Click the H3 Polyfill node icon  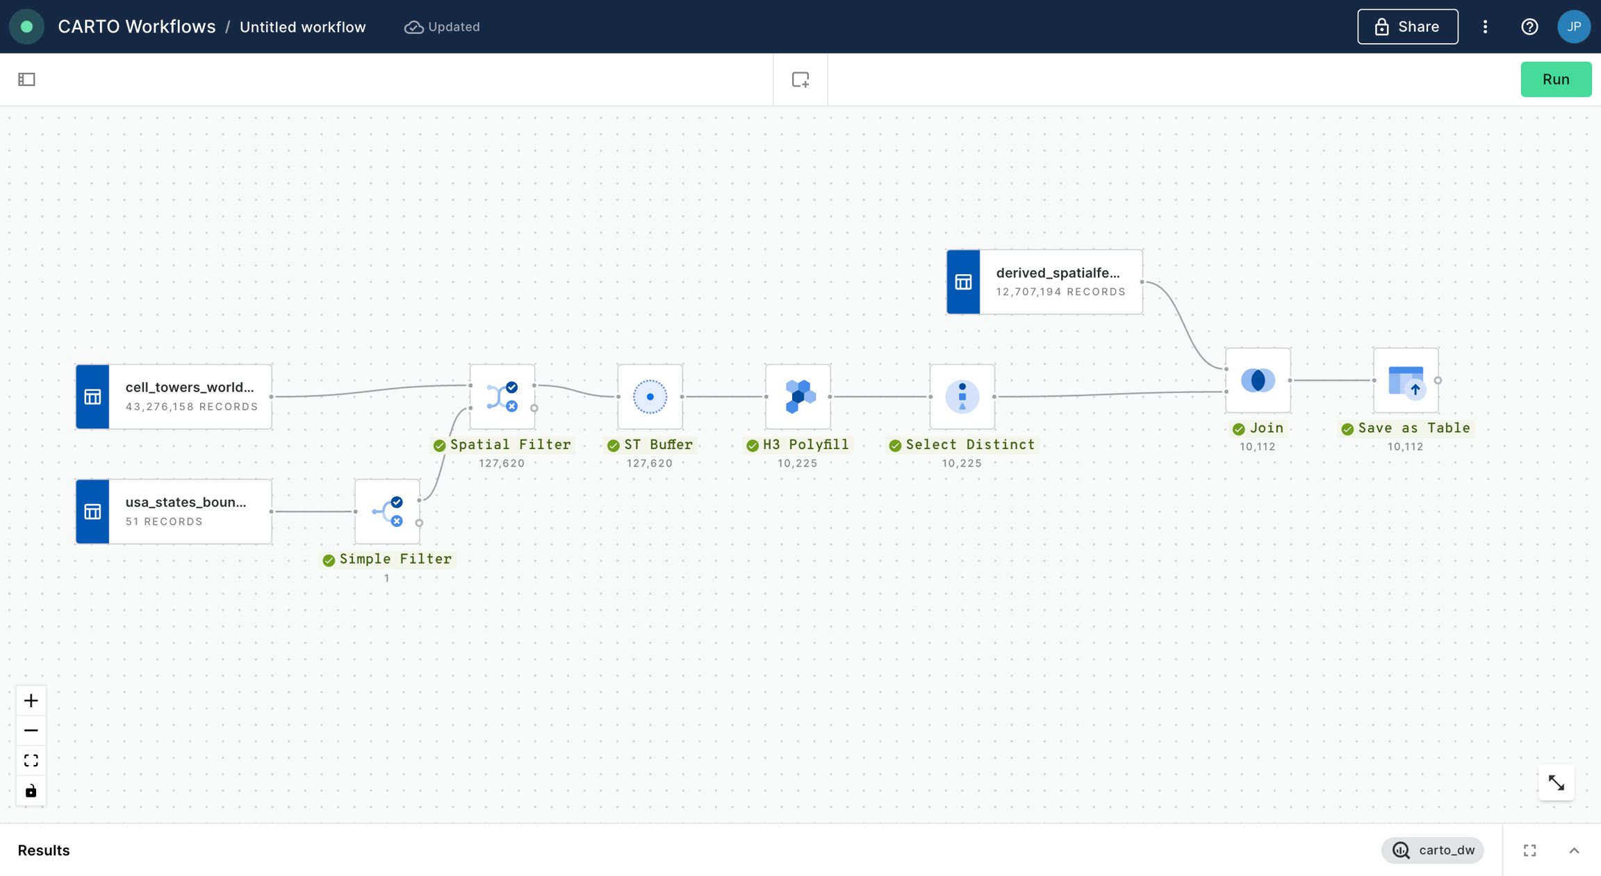pos(798,396)
